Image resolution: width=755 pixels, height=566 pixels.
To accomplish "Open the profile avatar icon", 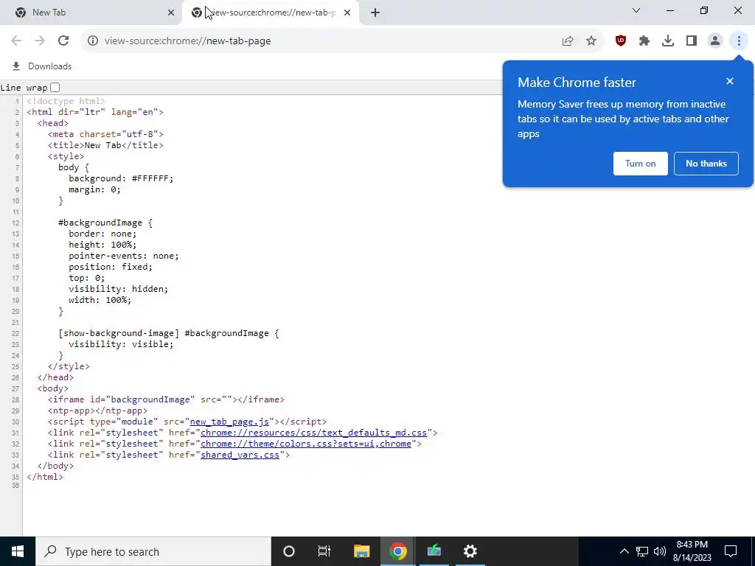I will 715,41.
